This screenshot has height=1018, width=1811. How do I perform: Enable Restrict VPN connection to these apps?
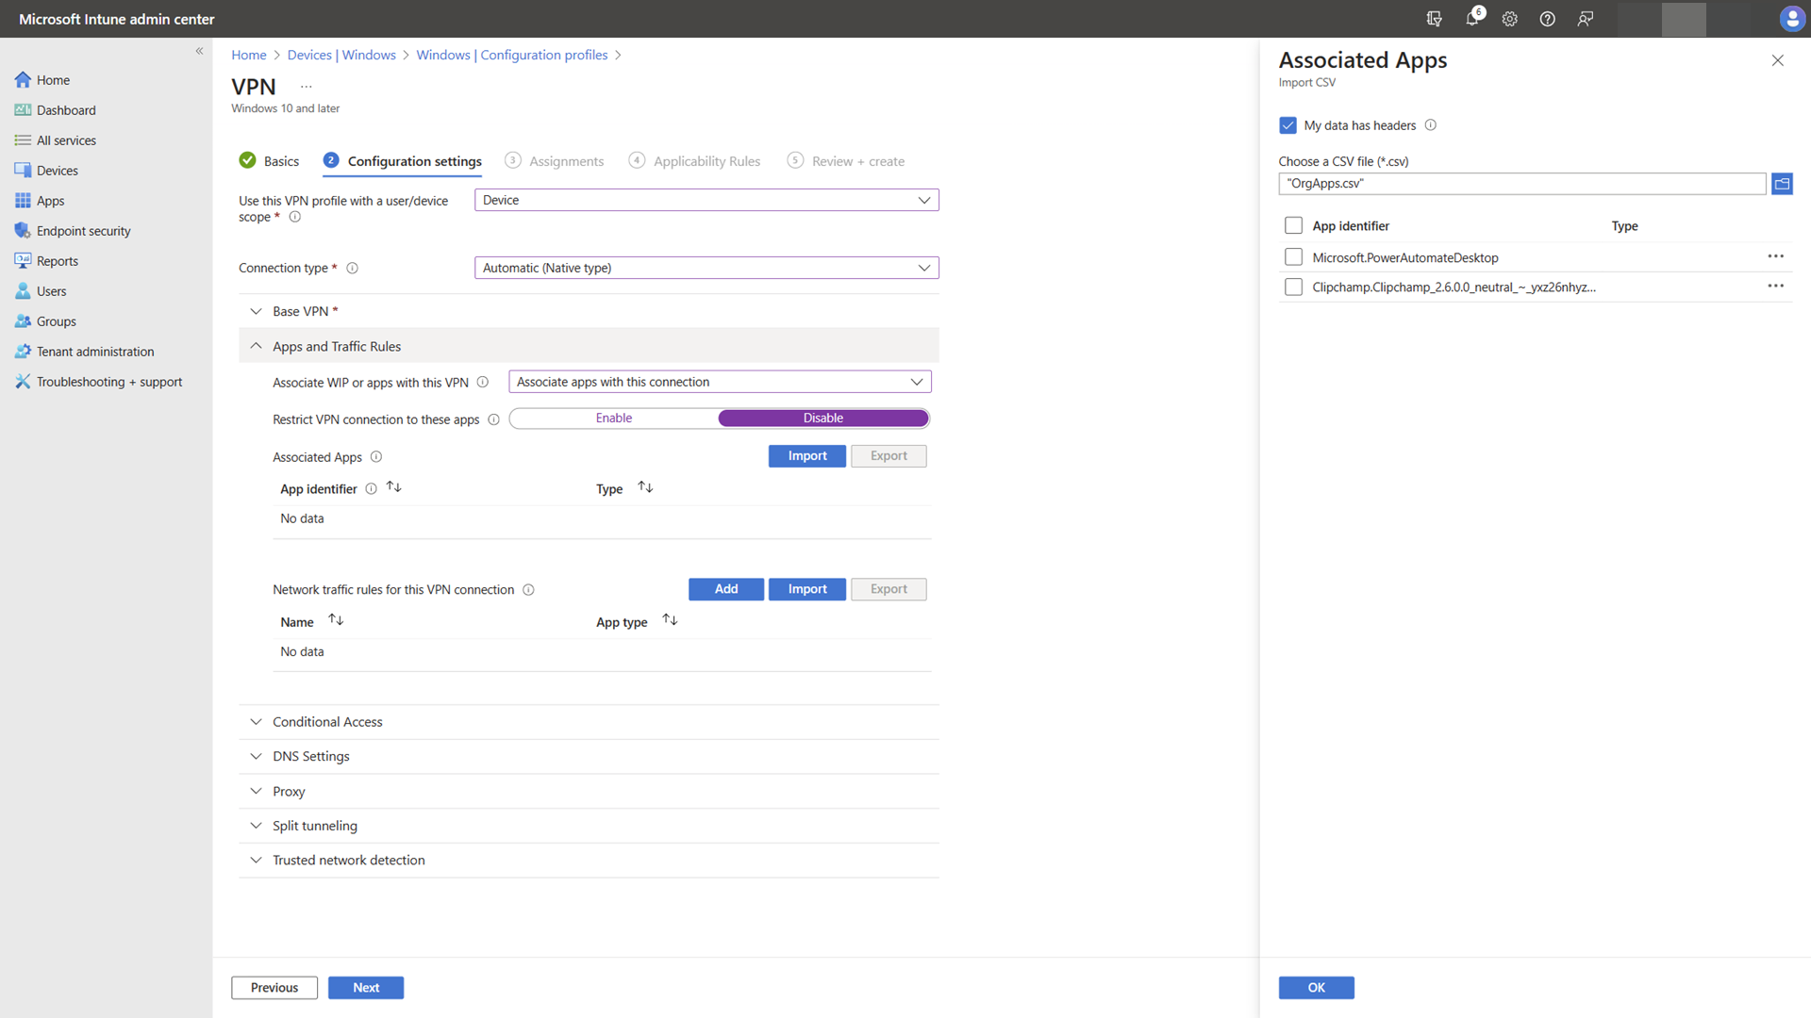pyautogui.click(x=614, y=419)
